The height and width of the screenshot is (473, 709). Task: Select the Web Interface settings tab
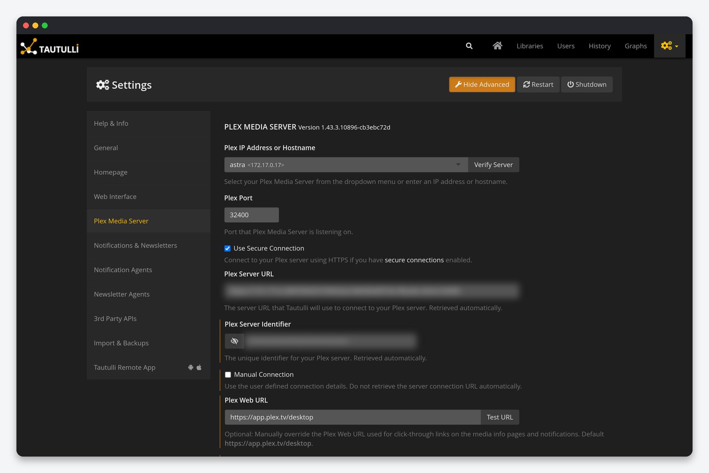148,197
